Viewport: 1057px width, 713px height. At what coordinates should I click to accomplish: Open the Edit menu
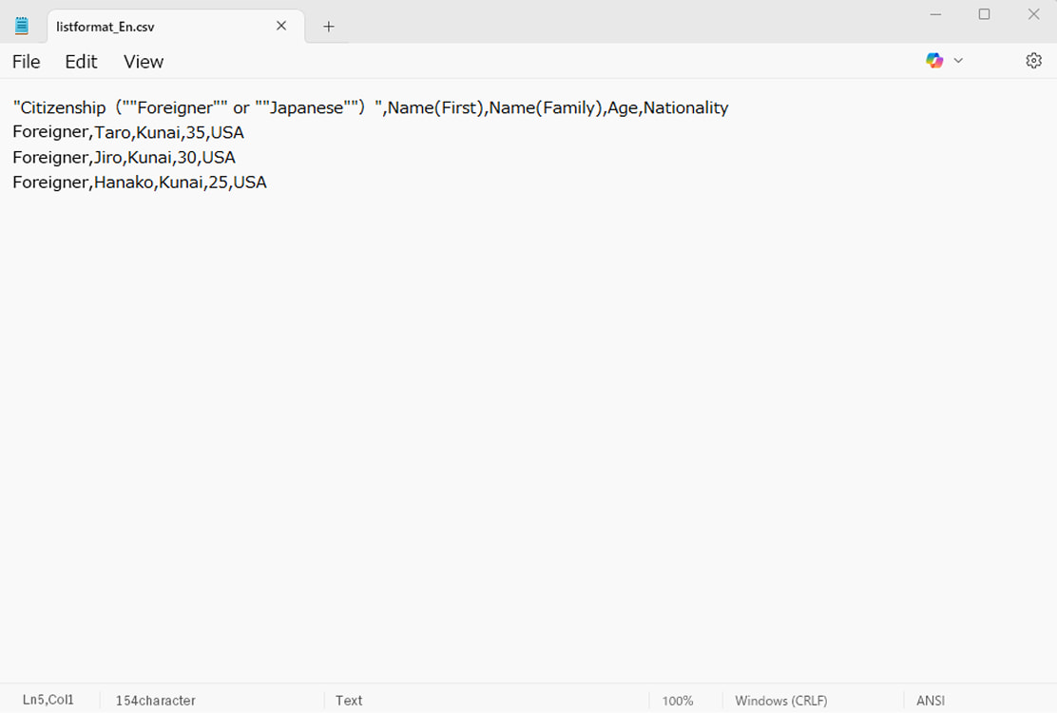click(81, 61)
